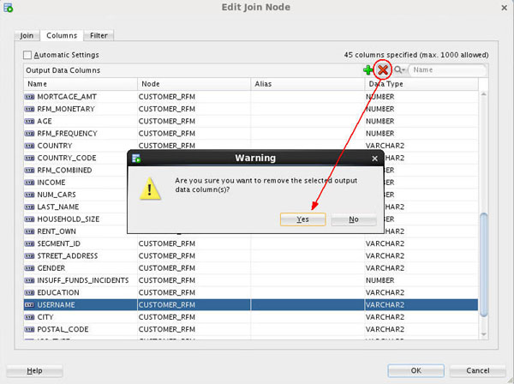Decline removal with the No button
This screenshot has width=514, height=384.
(x=353, y=219)
